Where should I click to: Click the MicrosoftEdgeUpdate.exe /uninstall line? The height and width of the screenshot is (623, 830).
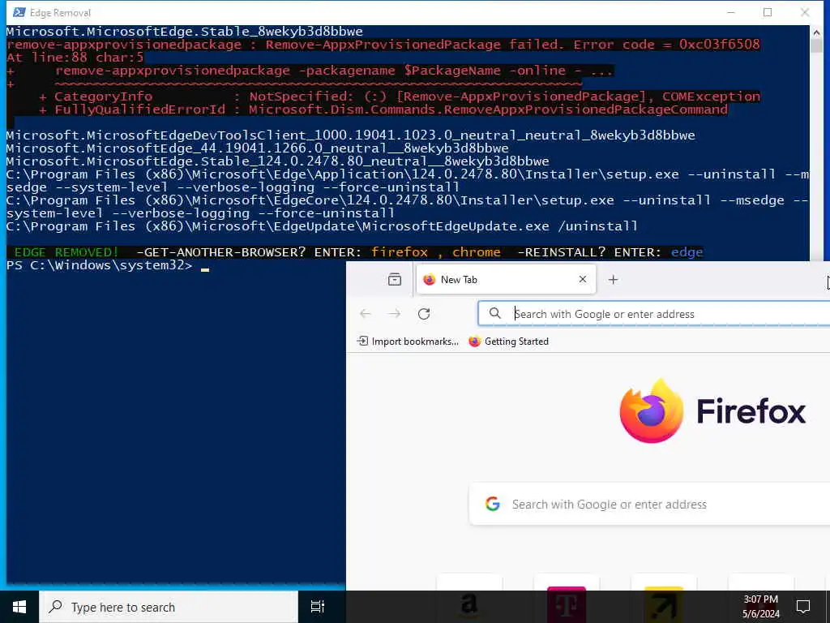coord(322,226)
